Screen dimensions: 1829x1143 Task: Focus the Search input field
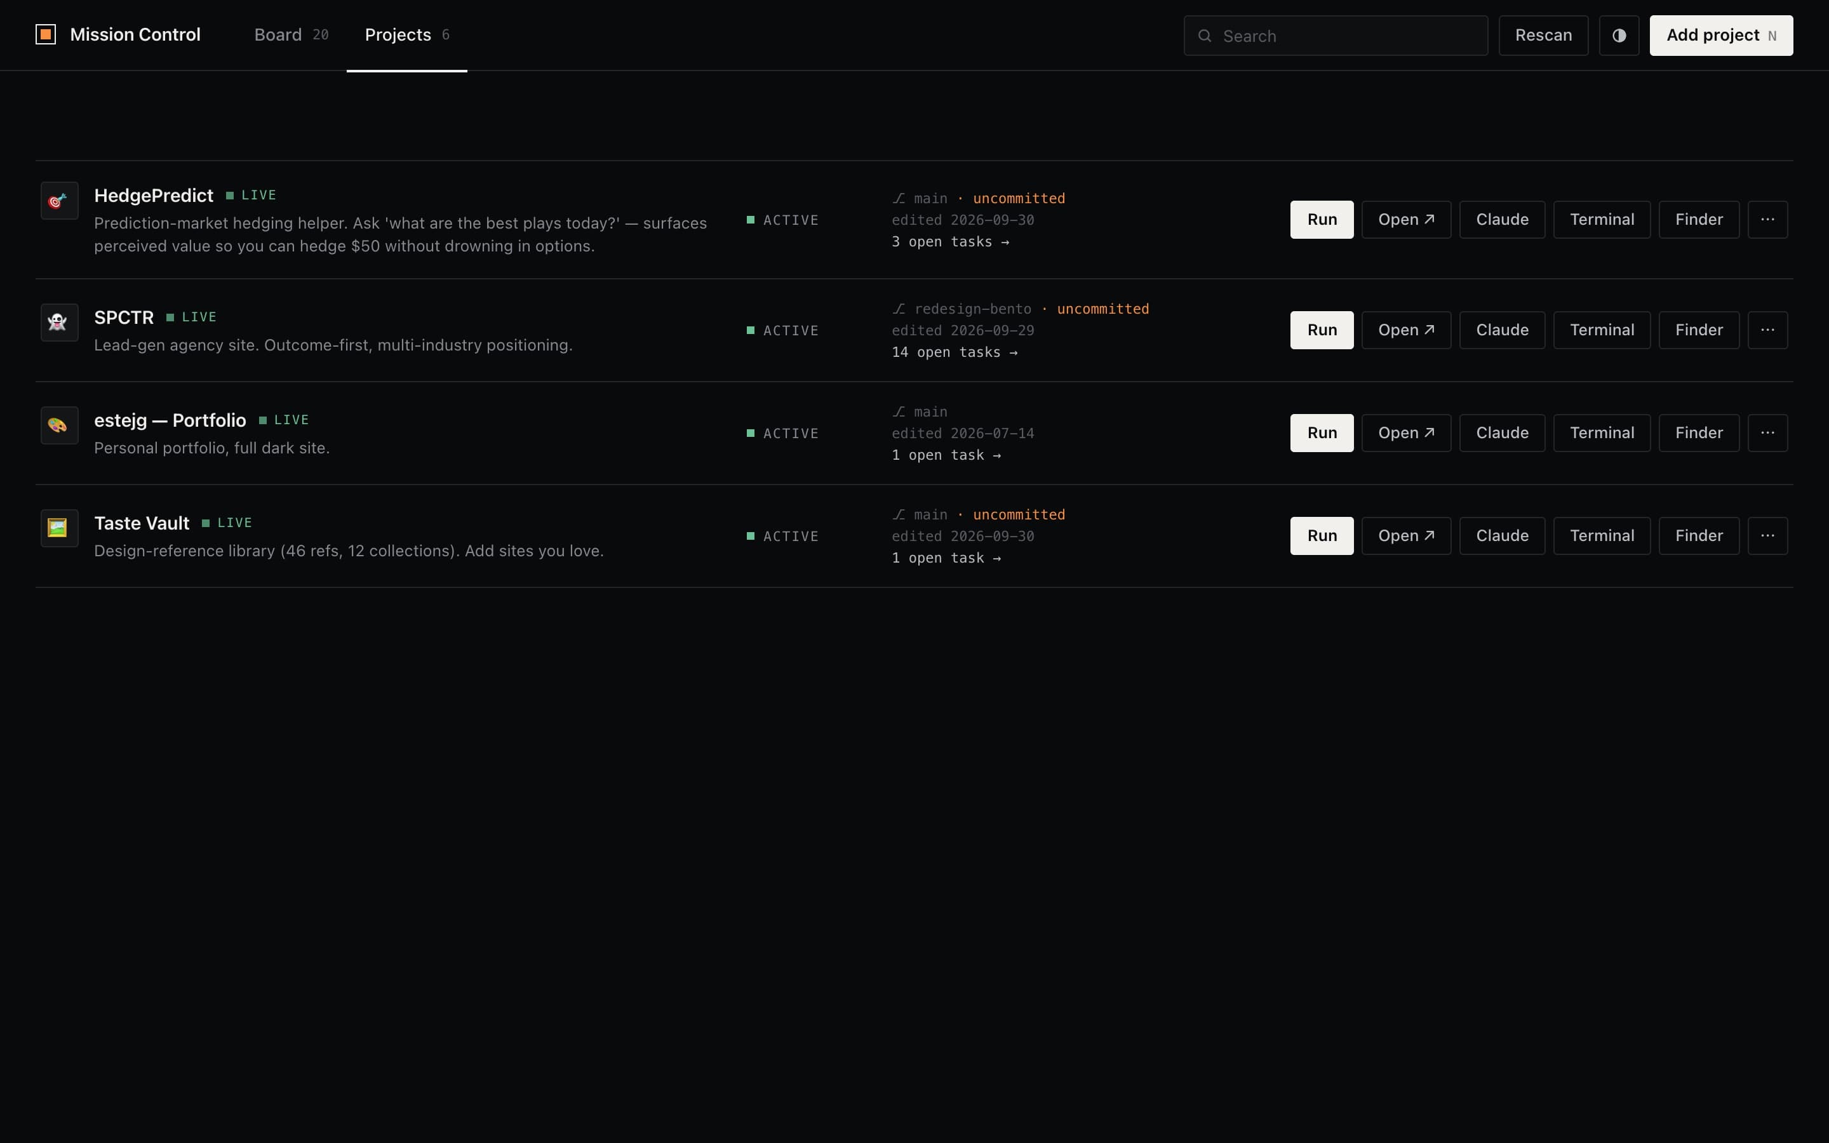coord(1336,36)
